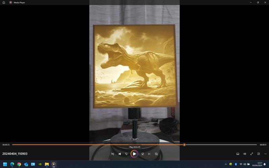Image resolution: width=269 pixels, height=168 pixels.
Task: Toggle repeat mode
Action: pyautogui.click(x=156, y=154)
